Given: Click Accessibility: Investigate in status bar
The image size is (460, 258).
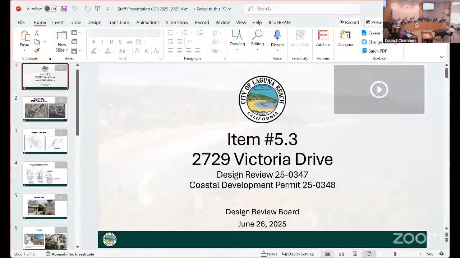Looking at the screenshot, I should (x=70, y=254).
